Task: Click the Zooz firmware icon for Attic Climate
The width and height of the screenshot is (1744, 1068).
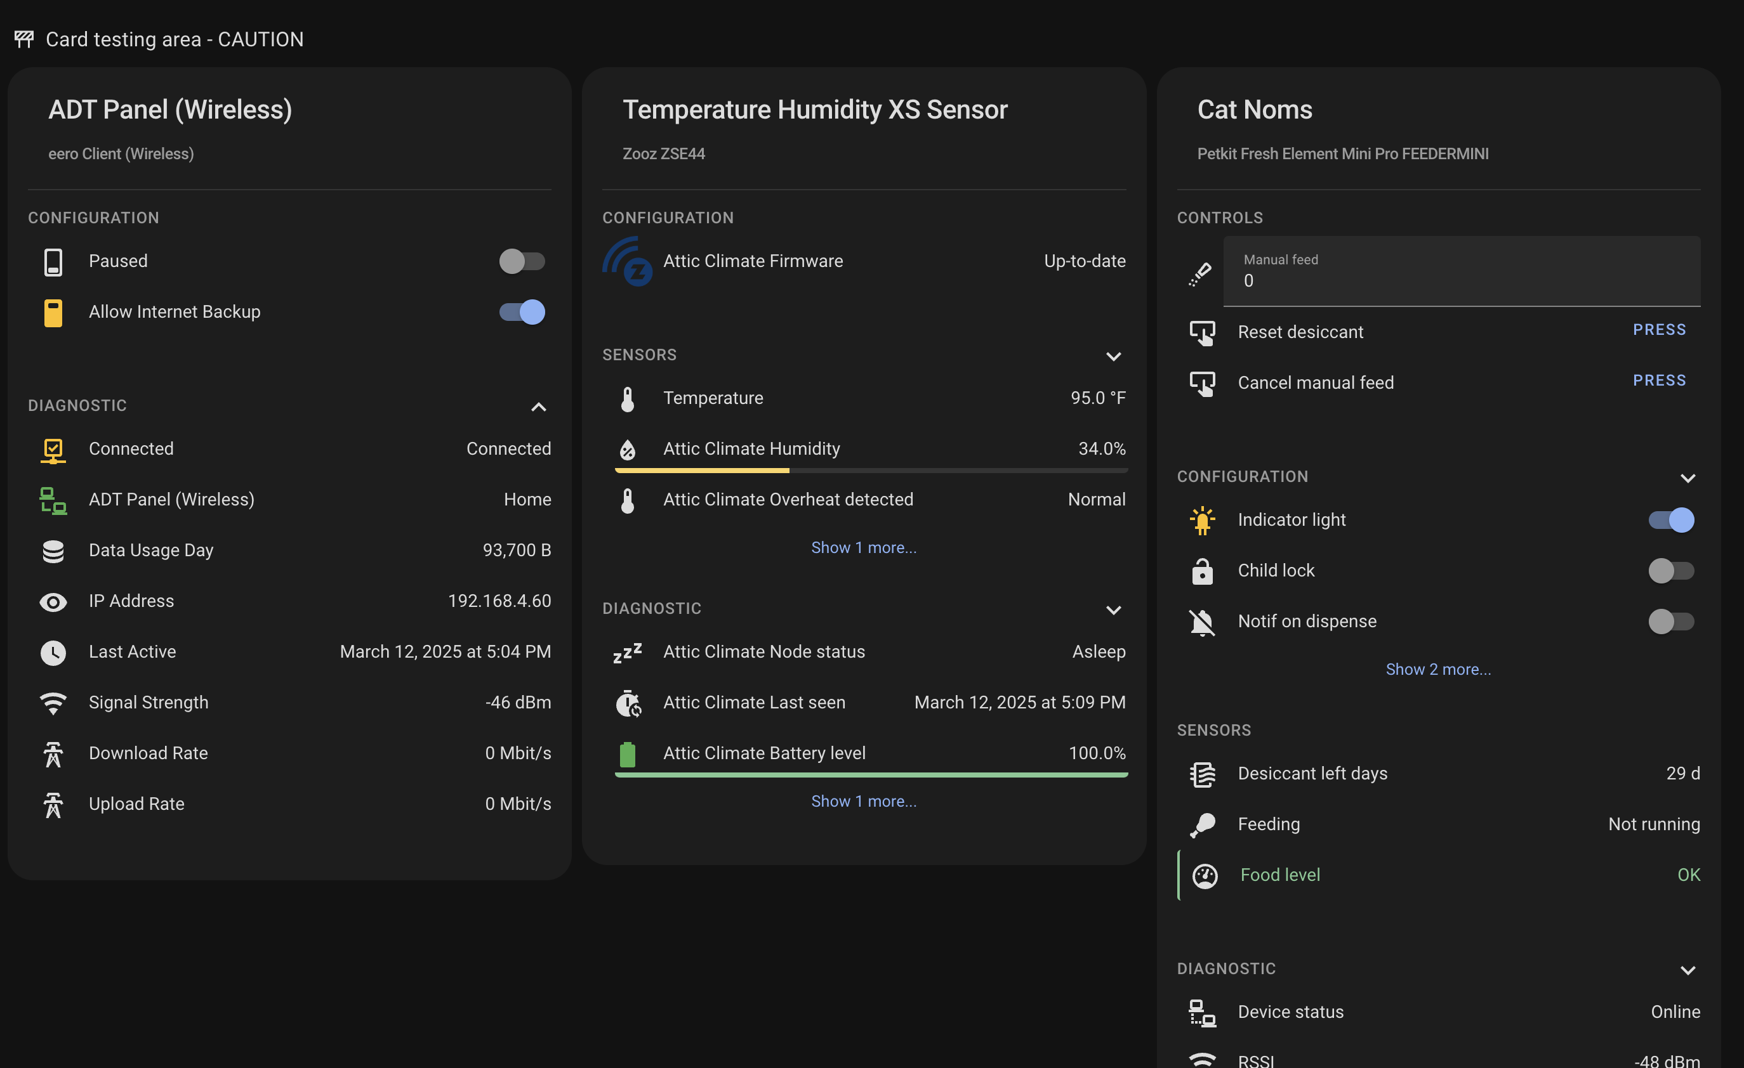Action: pyautogui.click(x=627, y=261)
